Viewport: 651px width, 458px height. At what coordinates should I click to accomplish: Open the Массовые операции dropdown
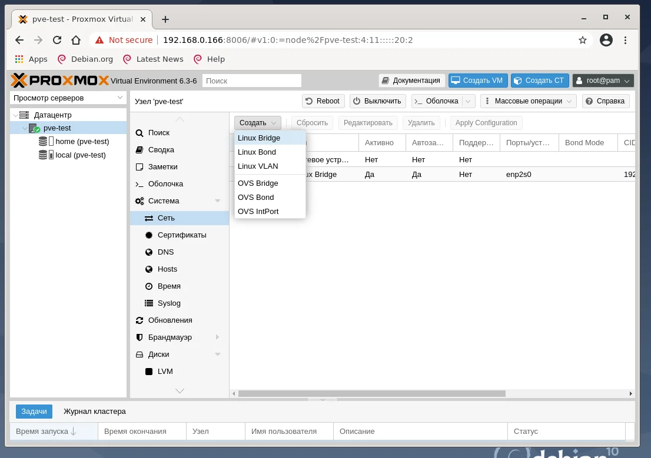tap(527, 101)
